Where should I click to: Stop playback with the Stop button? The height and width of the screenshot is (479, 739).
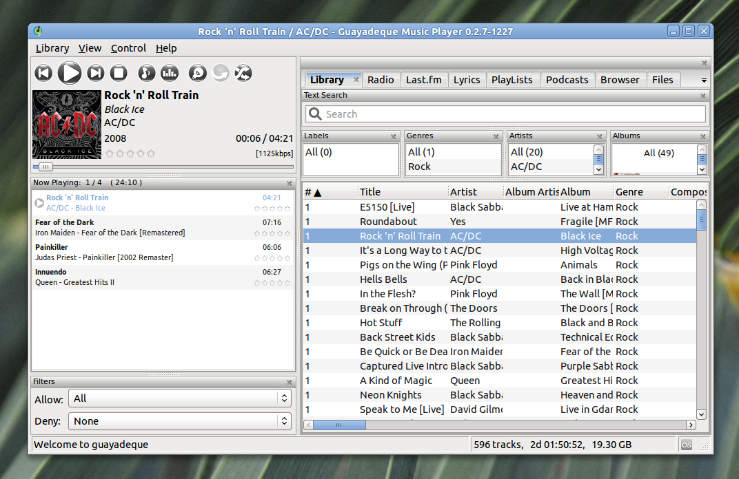click(119, 74)
